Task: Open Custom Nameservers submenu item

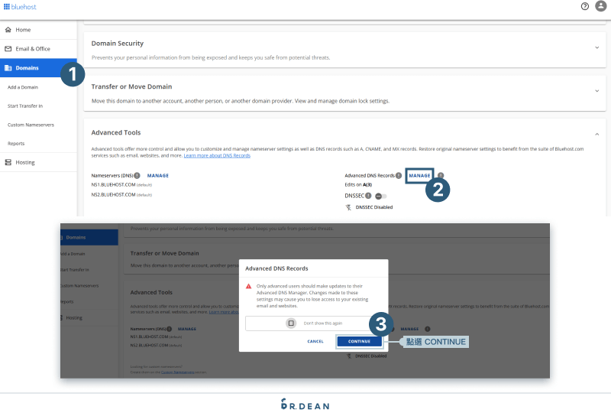Action: pyautogui.click(x=31, y=125)
